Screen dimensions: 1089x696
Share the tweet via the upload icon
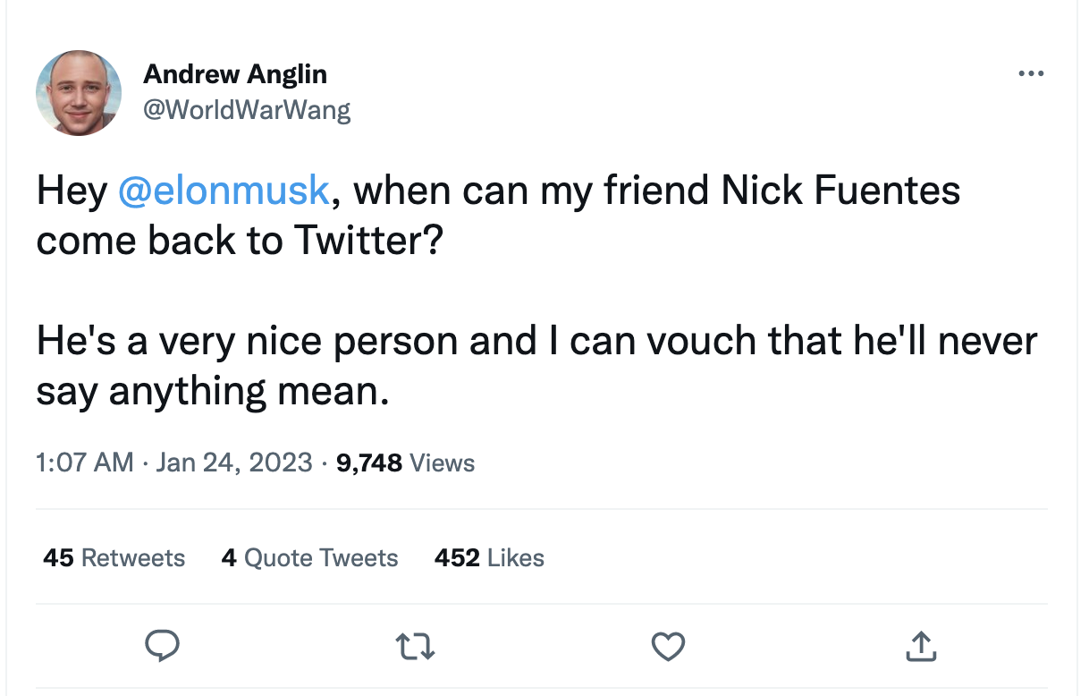[x=921, y=646]
